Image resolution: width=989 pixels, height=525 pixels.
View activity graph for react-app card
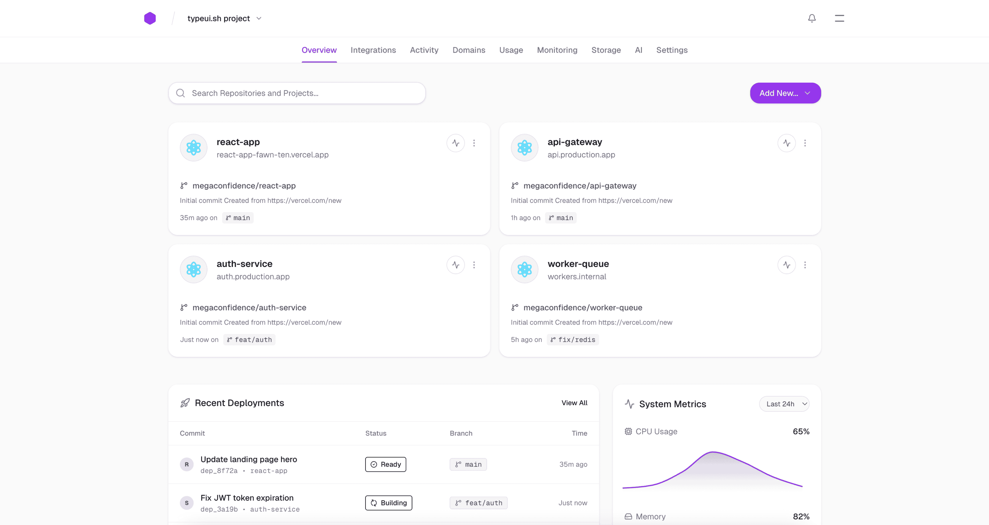pos(455,143)
